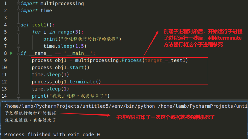Click the fold end marker on line 2
Image resolution: width=248 pixels, height=139 pixels.
point(18,11)
